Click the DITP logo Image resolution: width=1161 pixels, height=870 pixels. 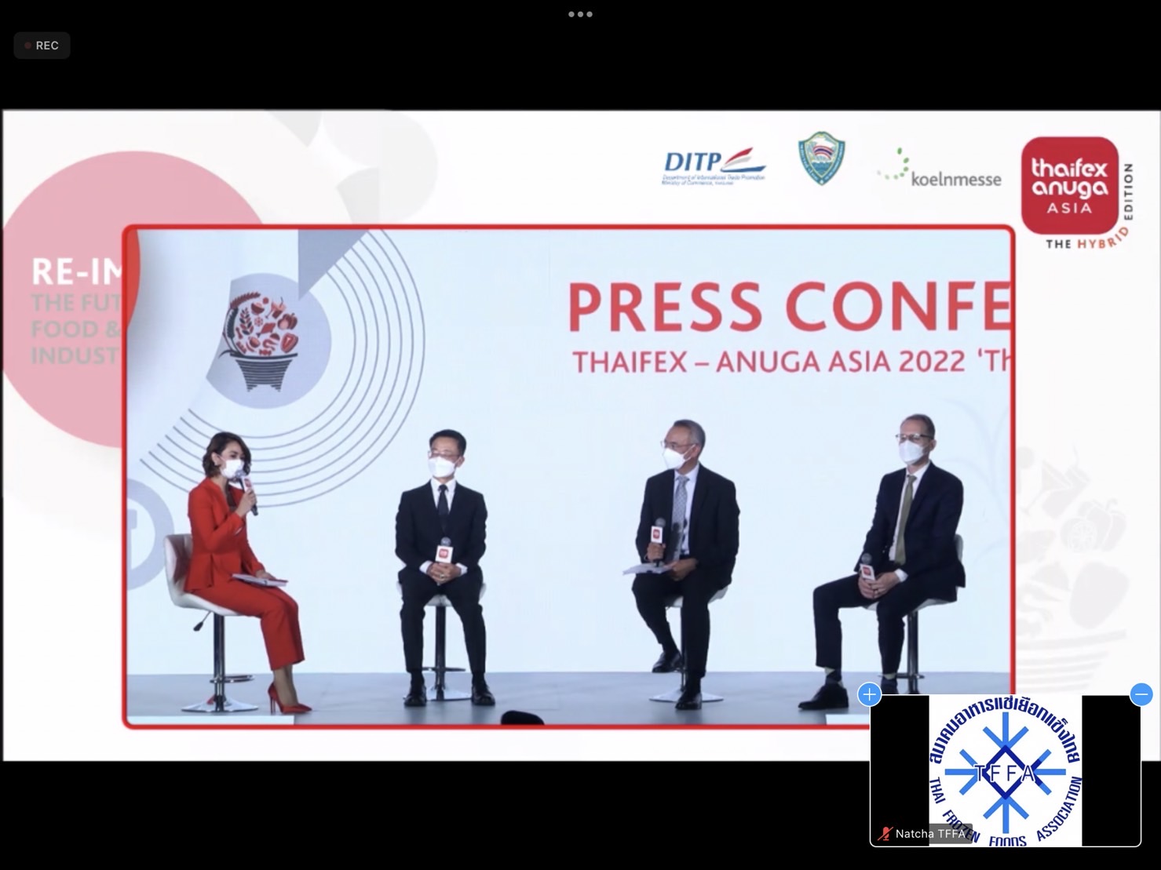(714, 167)
